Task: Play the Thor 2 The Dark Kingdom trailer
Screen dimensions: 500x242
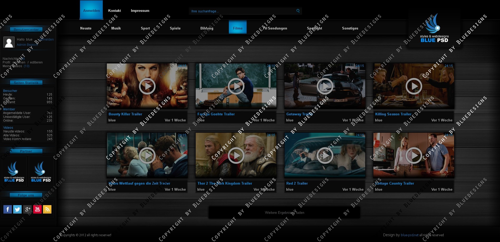Action: tap(236, 155)
